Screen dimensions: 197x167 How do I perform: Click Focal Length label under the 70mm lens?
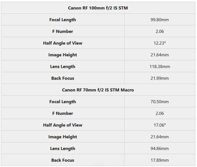63,102
